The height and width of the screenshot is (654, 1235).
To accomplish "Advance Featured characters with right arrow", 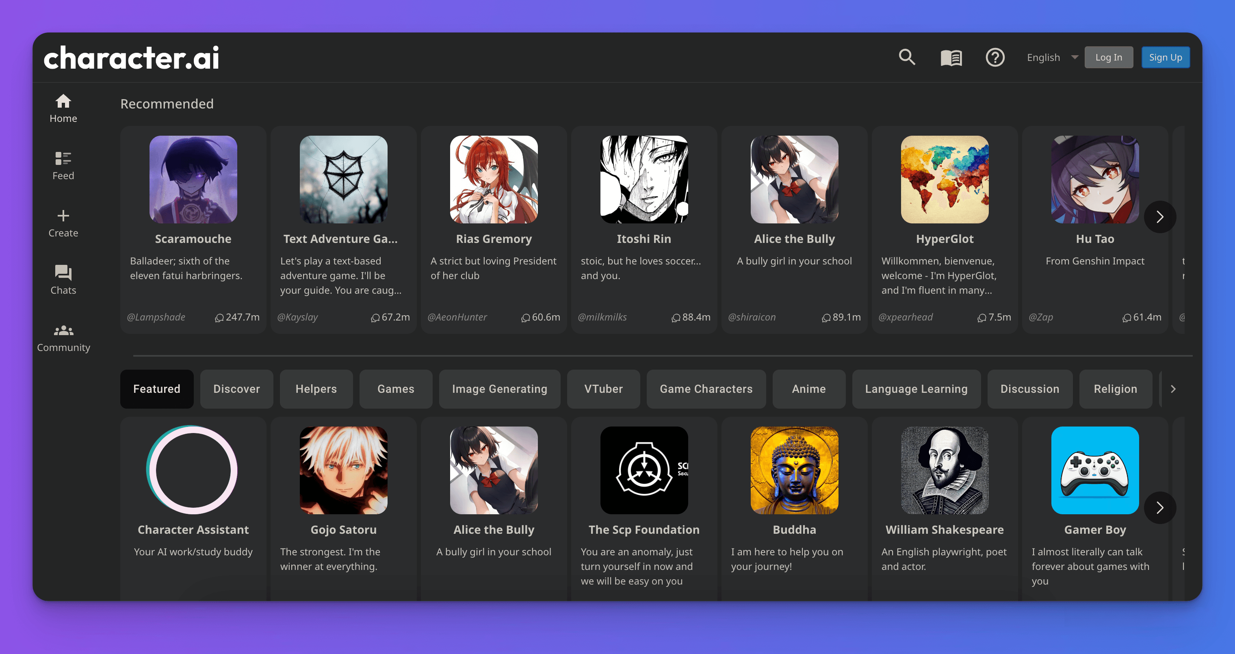I will click(x=1159, y=507).
